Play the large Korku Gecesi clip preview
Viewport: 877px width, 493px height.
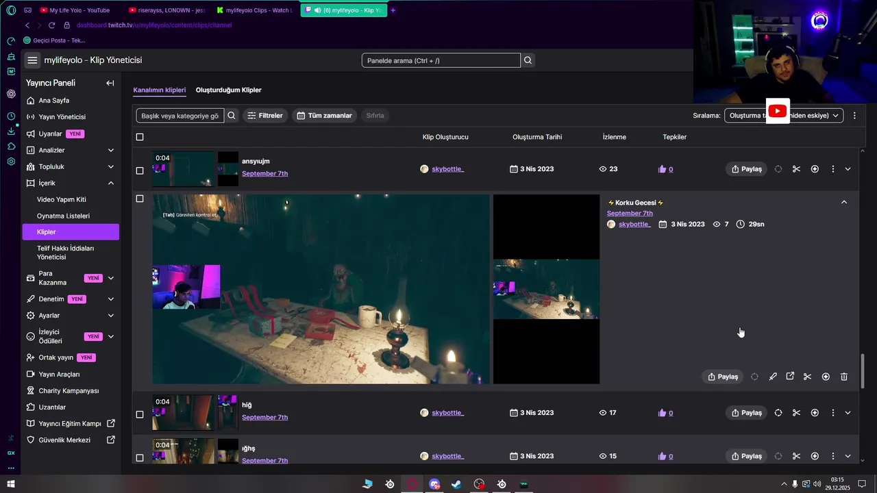coord(321,289)
